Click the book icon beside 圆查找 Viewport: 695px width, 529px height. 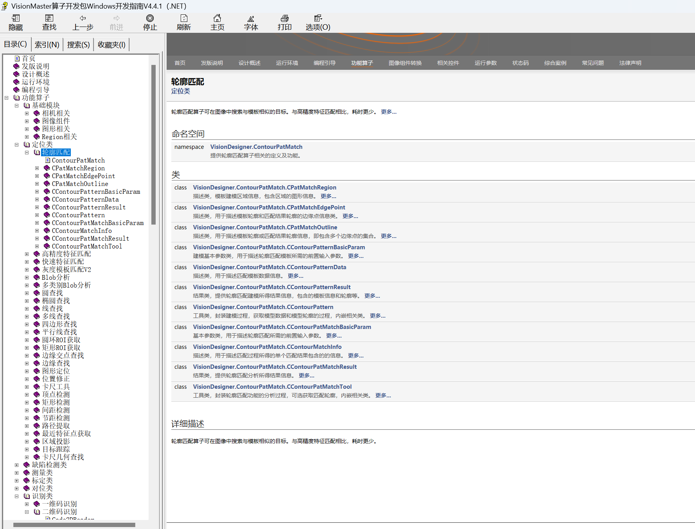[37, 293]
